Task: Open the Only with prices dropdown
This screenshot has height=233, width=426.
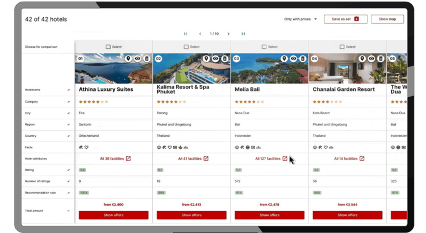Action: (300, 19)
